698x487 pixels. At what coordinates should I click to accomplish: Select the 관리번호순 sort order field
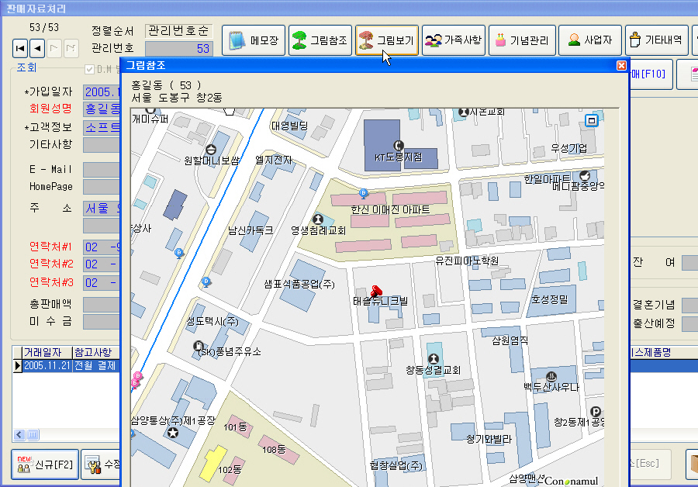click(178, 31)
